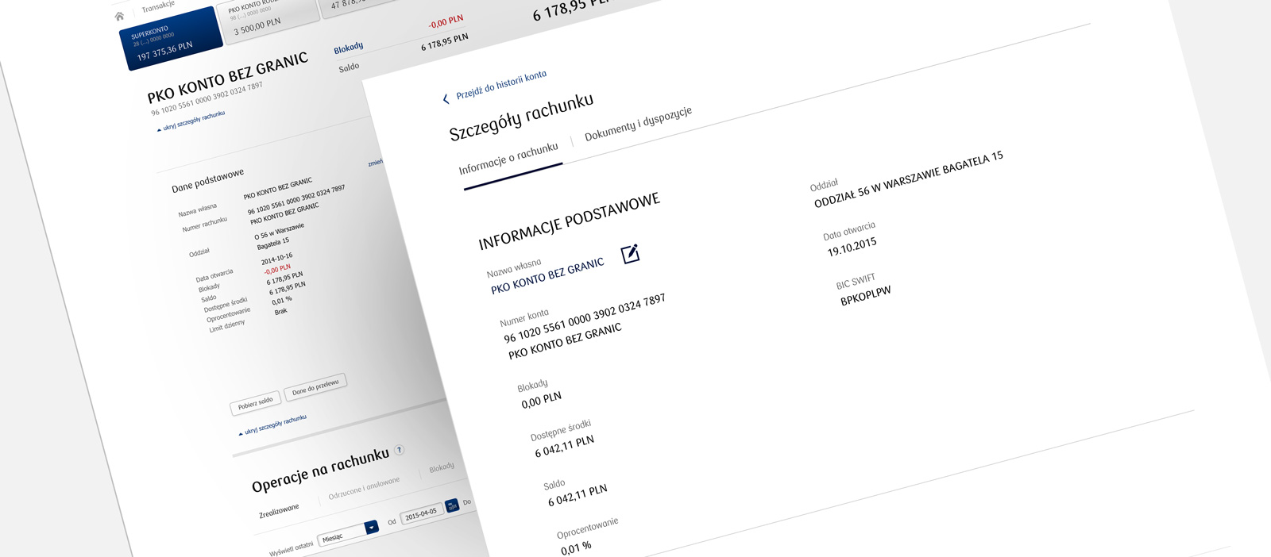The height and width of the screenshot is (557, 1271).
Task: Click the Pobierz saldo button
Action: coord(255,404)
